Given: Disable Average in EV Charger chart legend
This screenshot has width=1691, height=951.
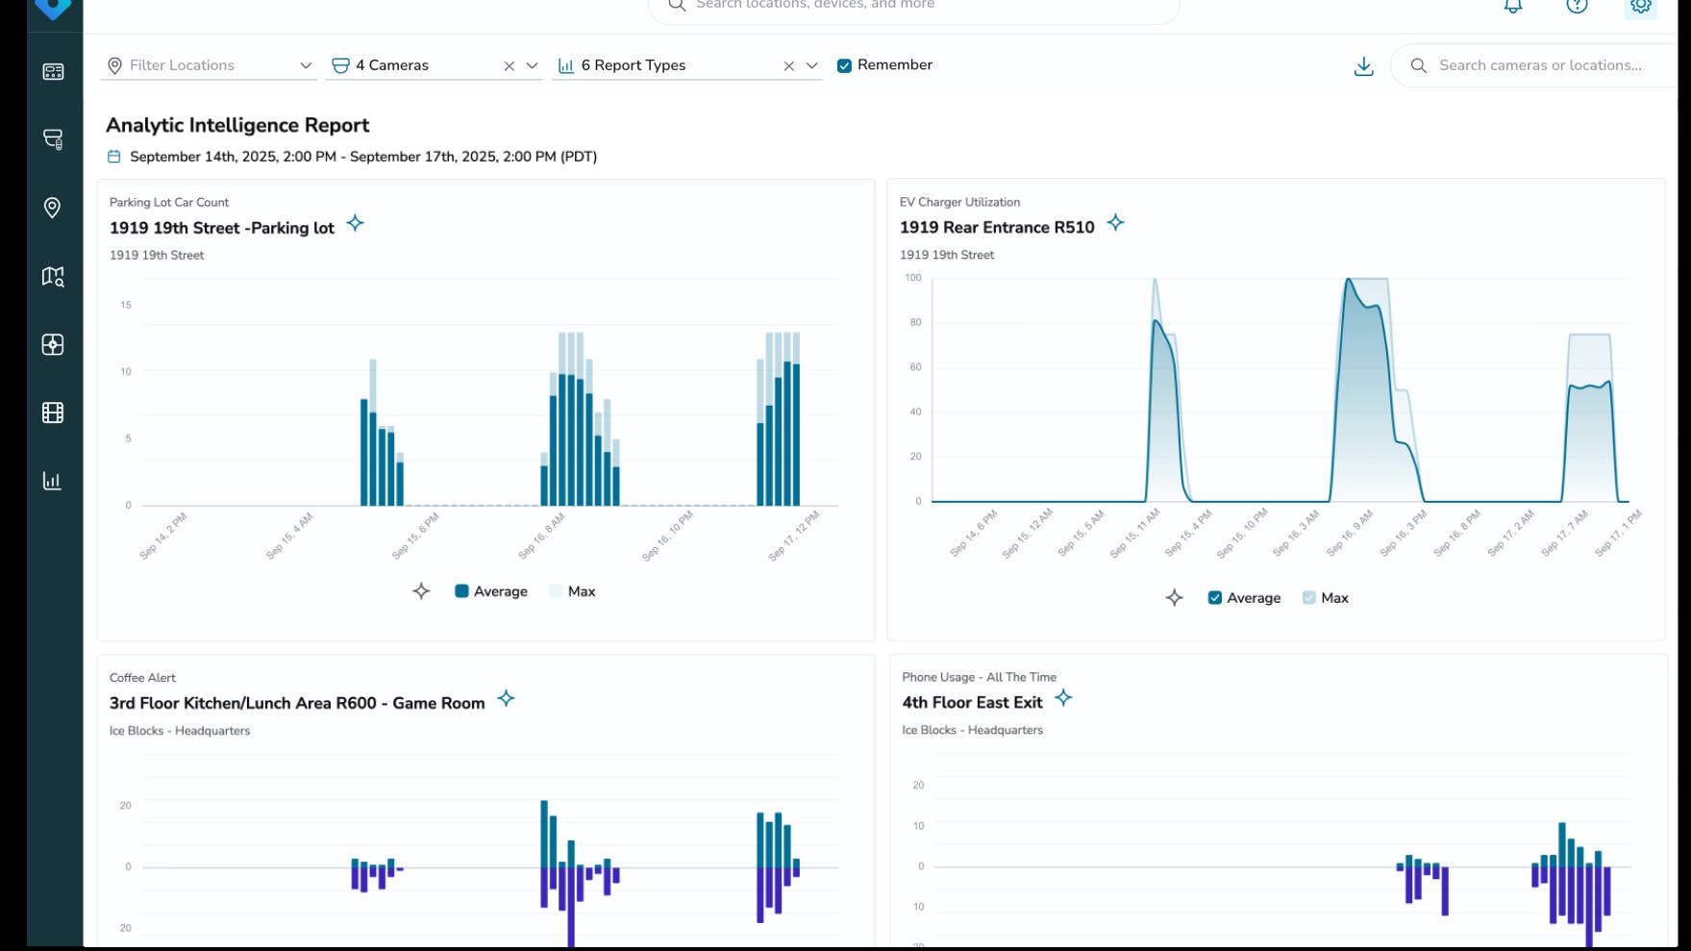Looking at the screenshot, I should 1214,597.
